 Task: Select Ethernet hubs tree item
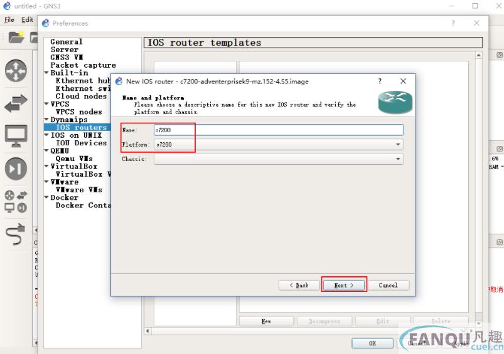pyautogui.click(x=83, y=81)
